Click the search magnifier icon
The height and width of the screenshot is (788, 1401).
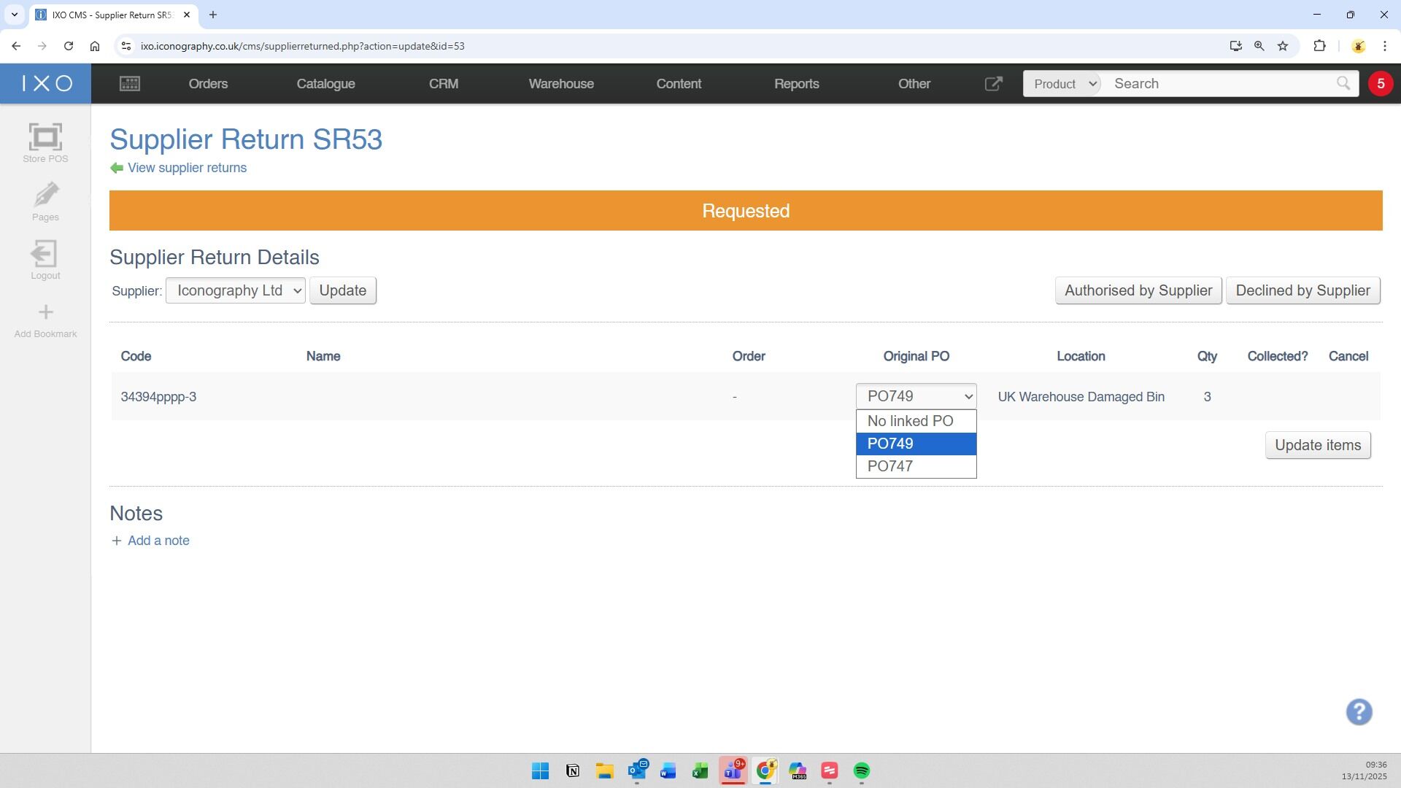point(1343,84)
